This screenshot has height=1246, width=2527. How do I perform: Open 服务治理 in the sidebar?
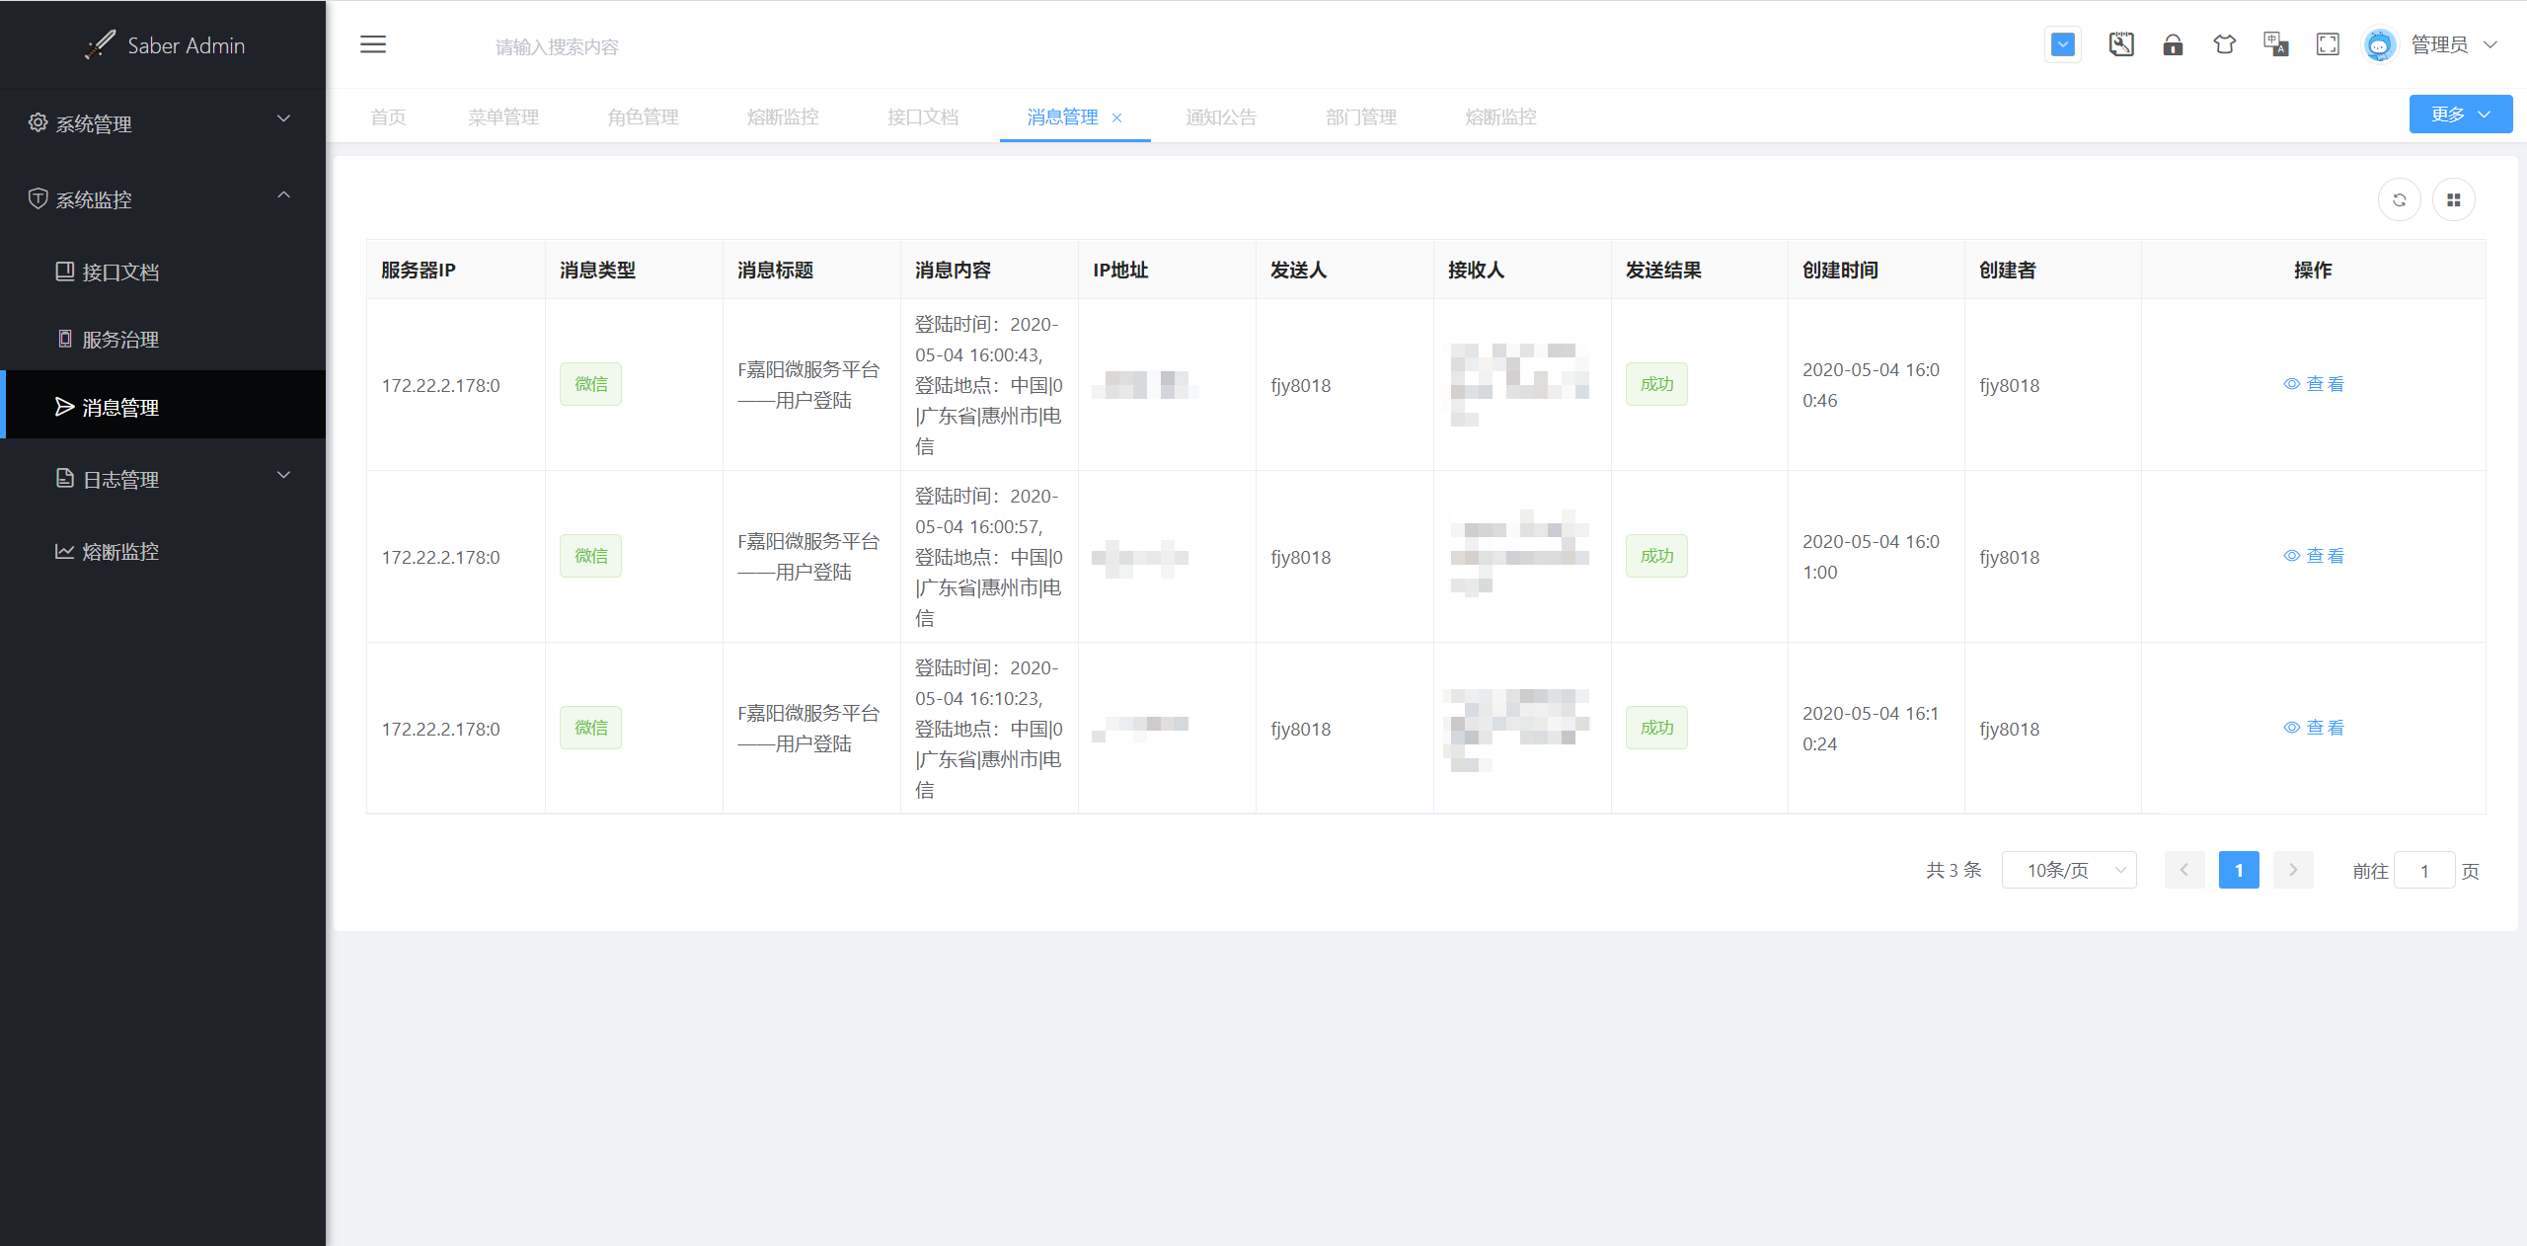point(120,340)
